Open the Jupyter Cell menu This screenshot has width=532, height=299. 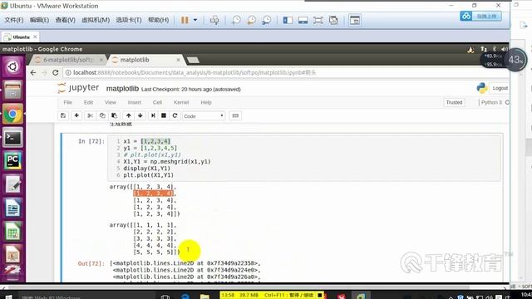157,102
